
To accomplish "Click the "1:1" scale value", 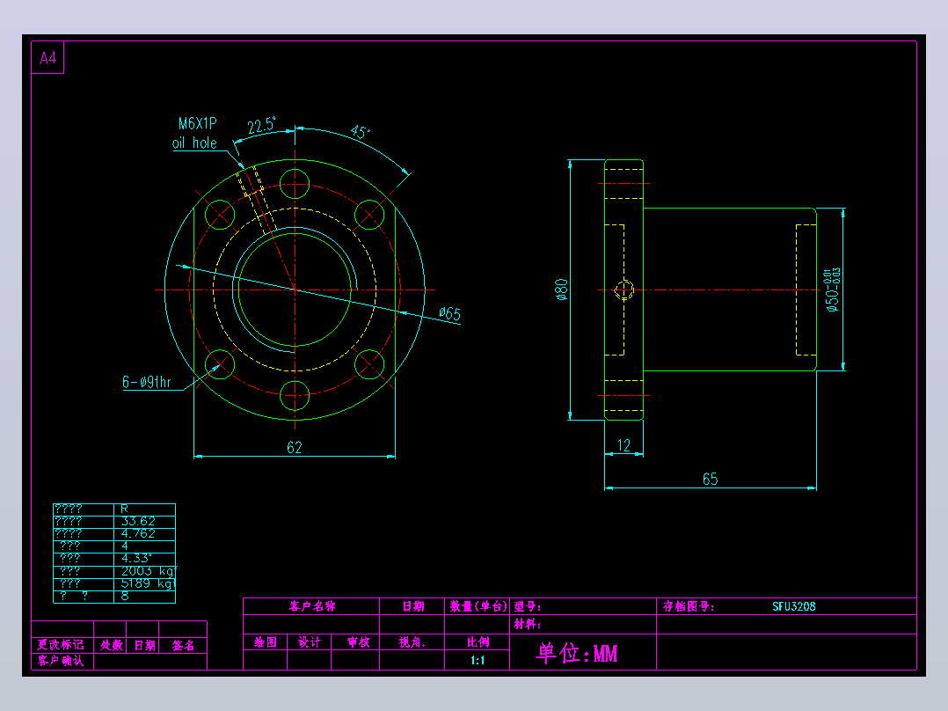I will [x=478, y=660].
